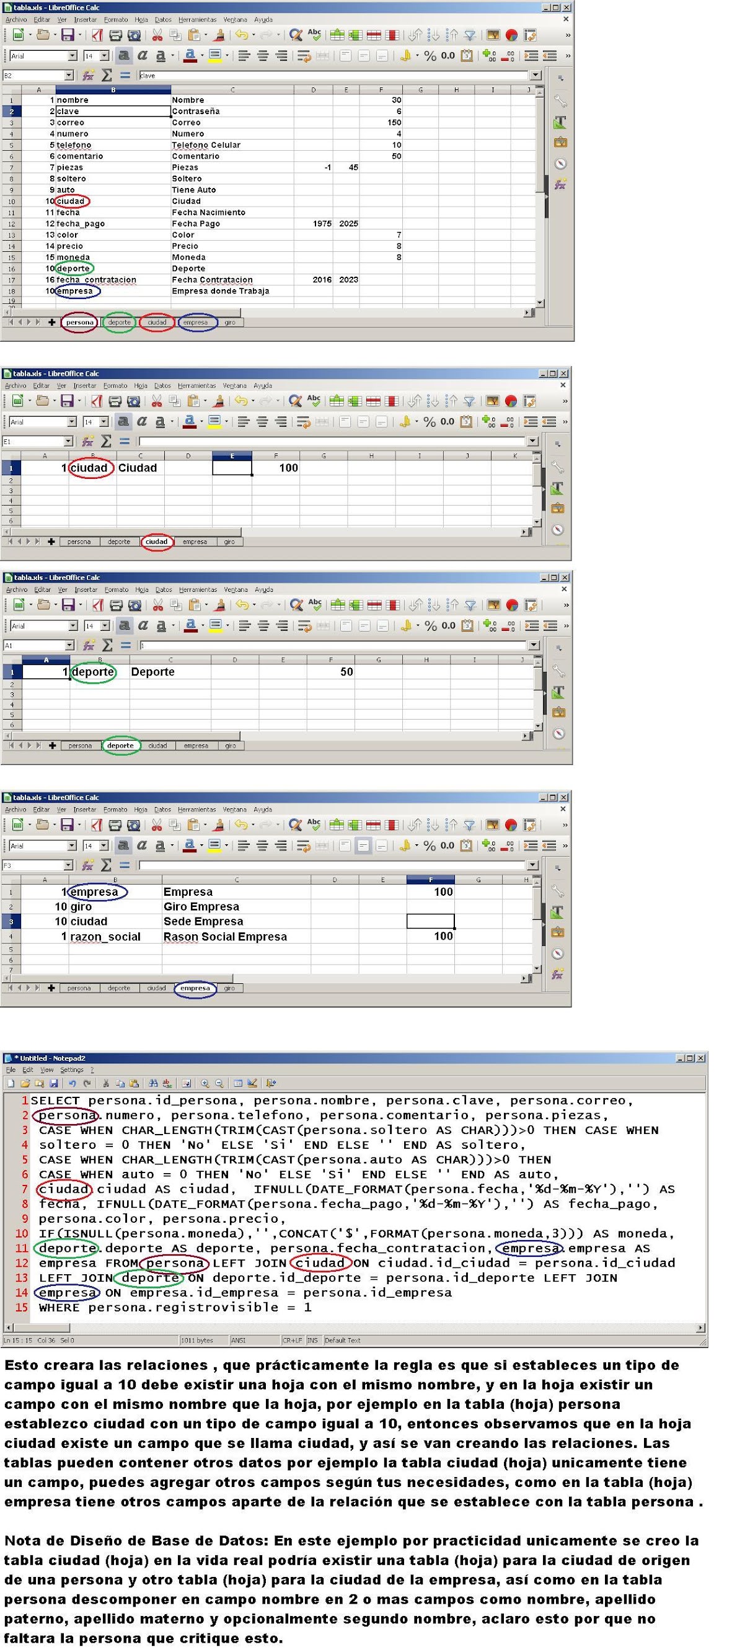
Task: Open font size dropdown in deporte-sheet Calc window
Action: pos(105,625)
